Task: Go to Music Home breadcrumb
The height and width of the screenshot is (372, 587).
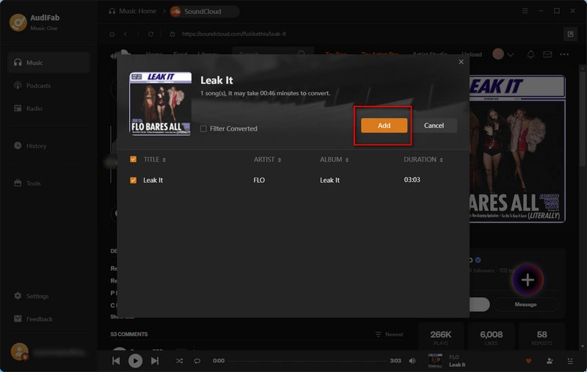Action: coord(133,11)
